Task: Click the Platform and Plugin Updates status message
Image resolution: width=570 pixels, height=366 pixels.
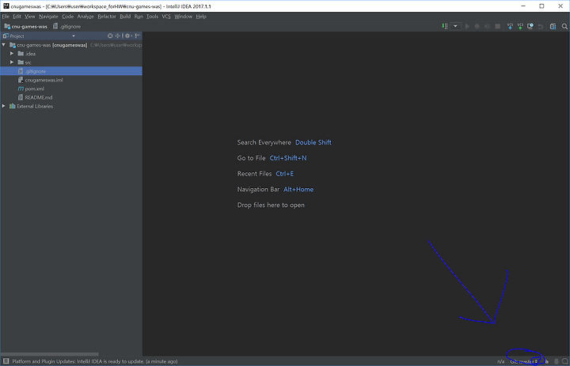Action: coord(94,361)
